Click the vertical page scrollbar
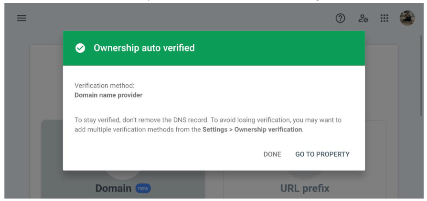This screenshot has height=201, width=427. coord(421,76)
